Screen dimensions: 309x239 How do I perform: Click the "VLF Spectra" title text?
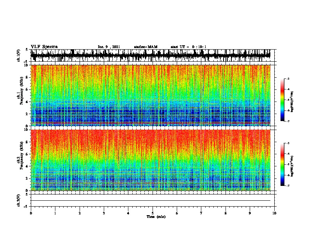click(44, 47)
